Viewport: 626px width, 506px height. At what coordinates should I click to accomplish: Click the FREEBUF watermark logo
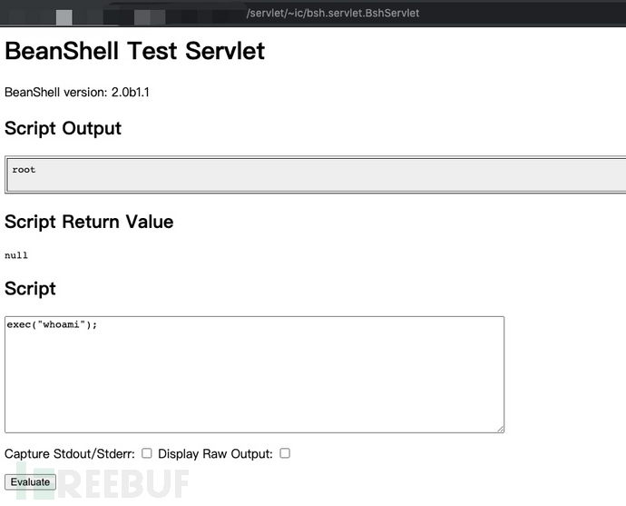click(103, 483)
